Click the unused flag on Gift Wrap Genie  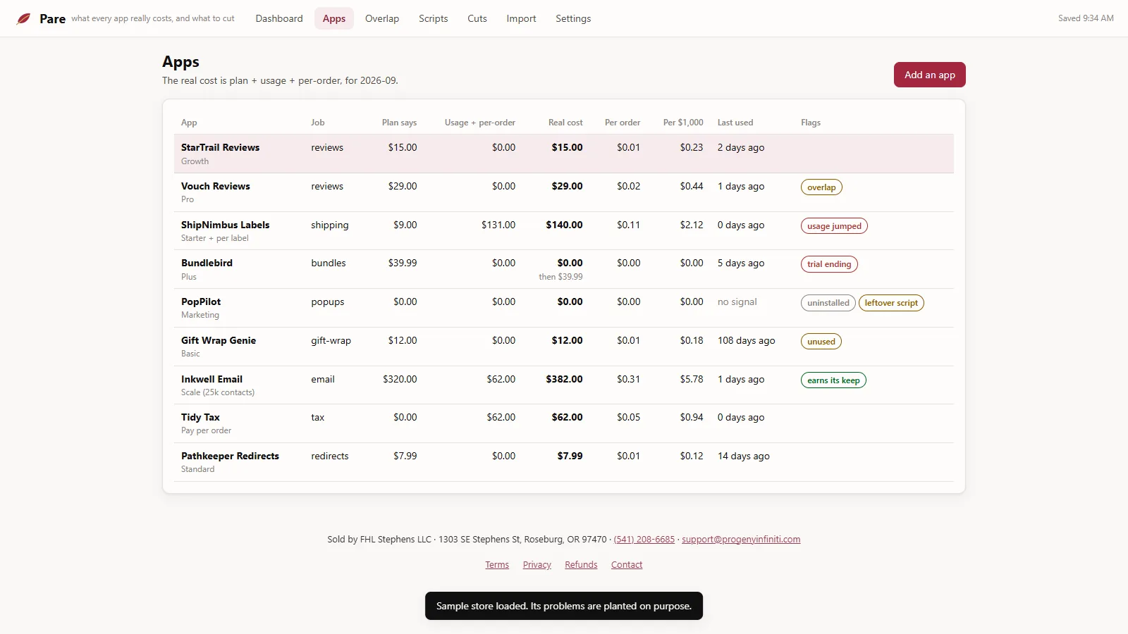tap(821, 342)
